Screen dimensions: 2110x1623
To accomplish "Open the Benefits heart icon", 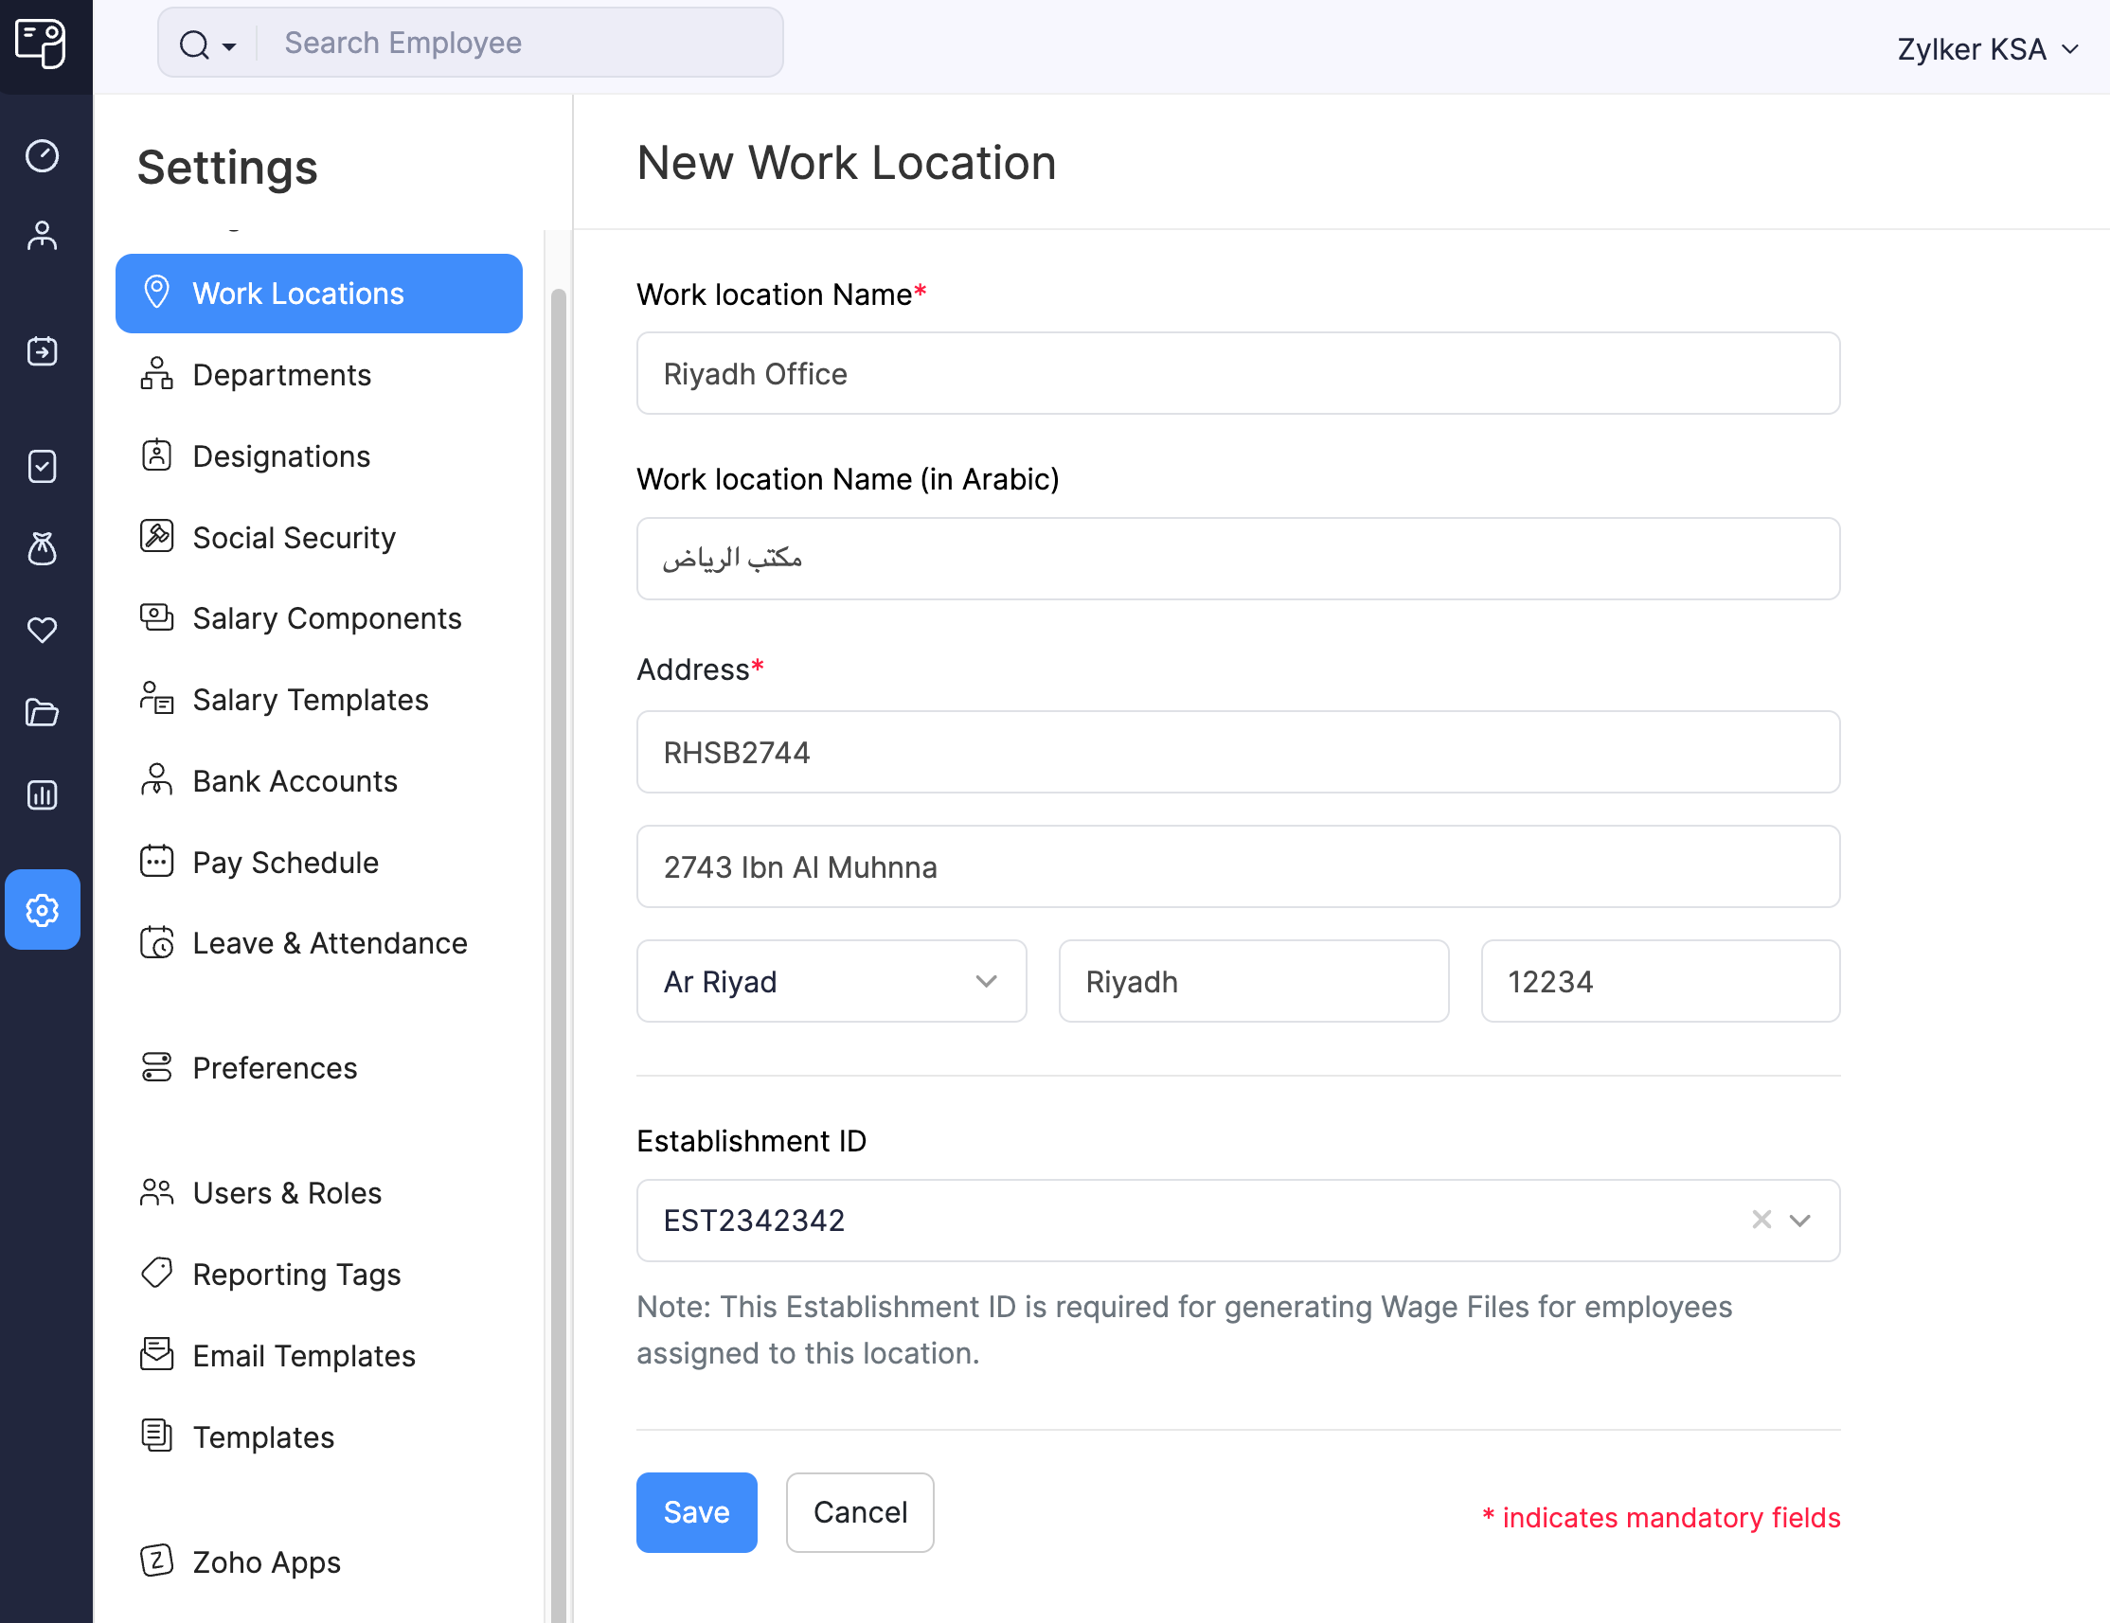I will coord(43,630).
